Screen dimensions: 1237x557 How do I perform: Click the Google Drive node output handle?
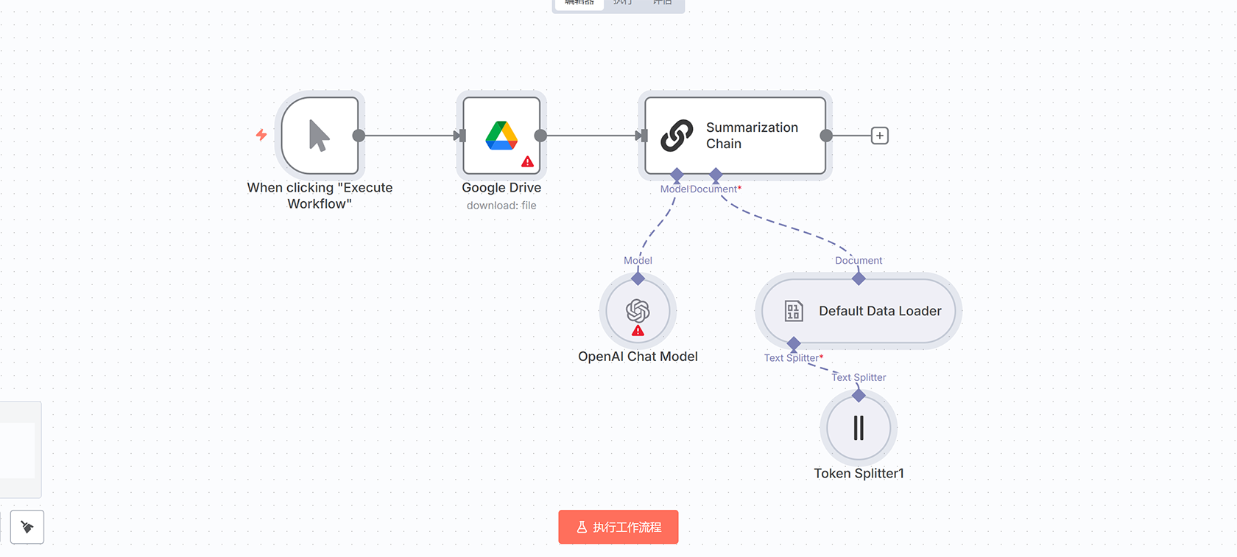540,136
